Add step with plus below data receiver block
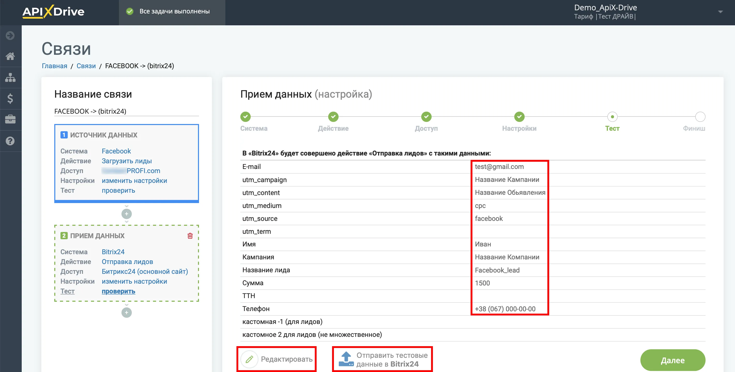The width and height of the screenshot is (735, 372). click(x=126, y=312)
